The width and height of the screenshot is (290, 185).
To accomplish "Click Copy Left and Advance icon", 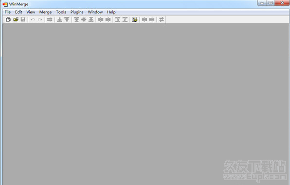I will point(125,19).
